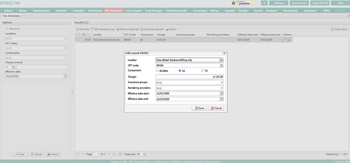Viewport: 350px width, 163px height.
Task: Open Effective date start calendar picker
Action: 222,94
